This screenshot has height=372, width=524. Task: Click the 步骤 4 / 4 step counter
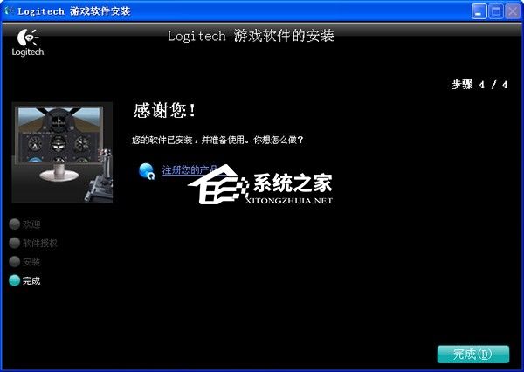pos(479,84)
